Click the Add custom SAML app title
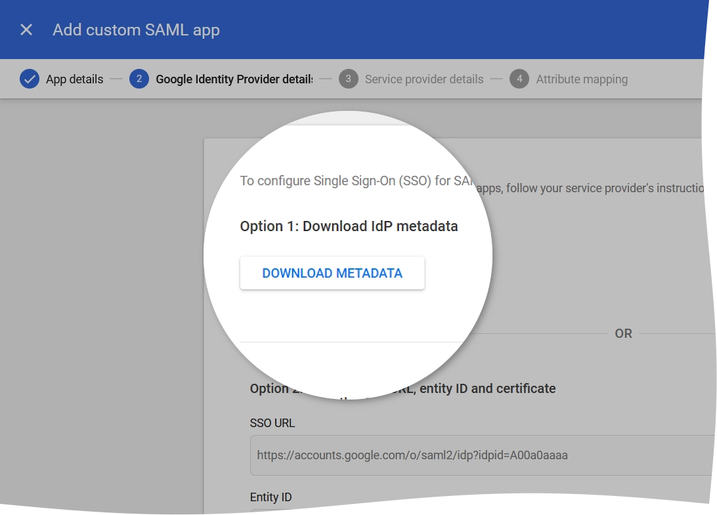The height and width of the screenshot is (515, 717). pos(137,30)
